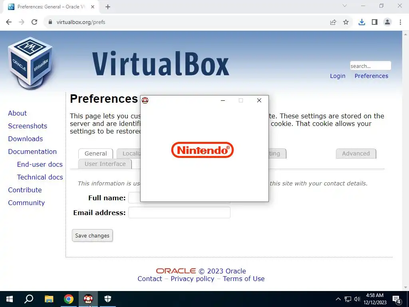Click the browser forward arrow
Image resolution: width=409 pixels, height=307 pixels.
pos(22,22)
